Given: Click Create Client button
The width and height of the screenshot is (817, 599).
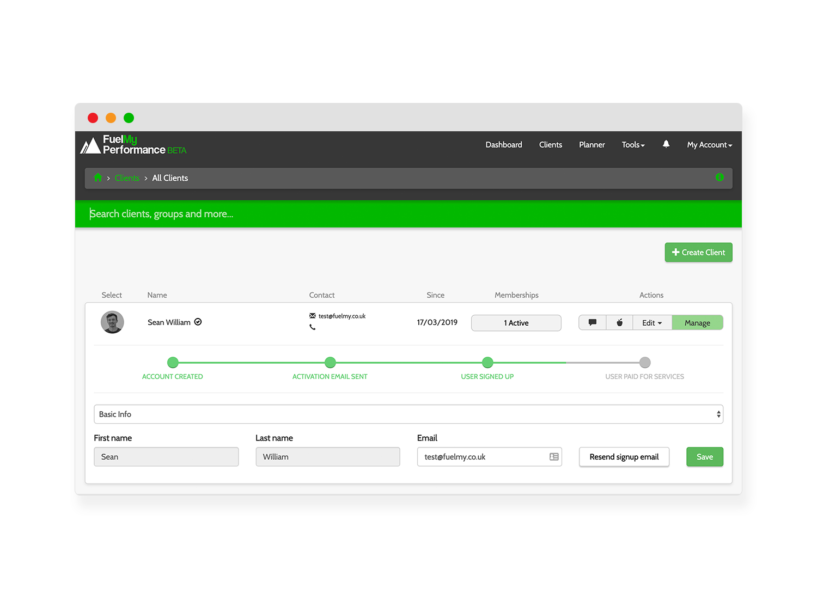Looking at the screenshot, I should 698,252.
